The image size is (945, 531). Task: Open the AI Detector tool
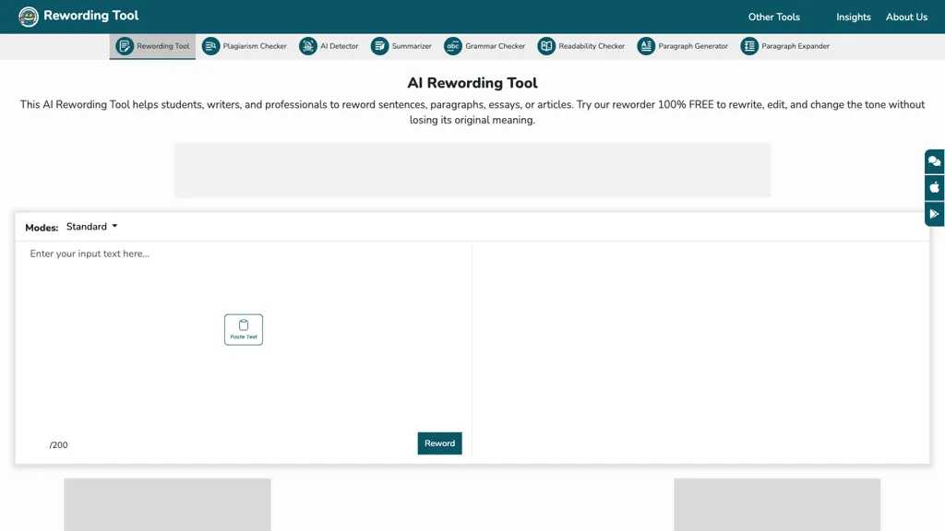(x=309, y=45)
